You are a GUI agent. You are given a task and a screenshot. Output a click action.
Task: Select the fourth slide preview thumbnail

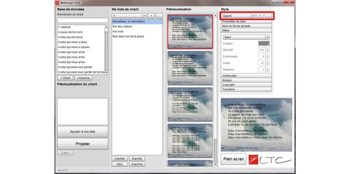pyautogui.click(x=190, y=140)
